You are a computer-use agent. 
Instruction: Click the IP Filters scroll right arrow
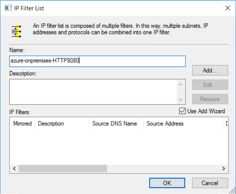[x=224, y=169]
